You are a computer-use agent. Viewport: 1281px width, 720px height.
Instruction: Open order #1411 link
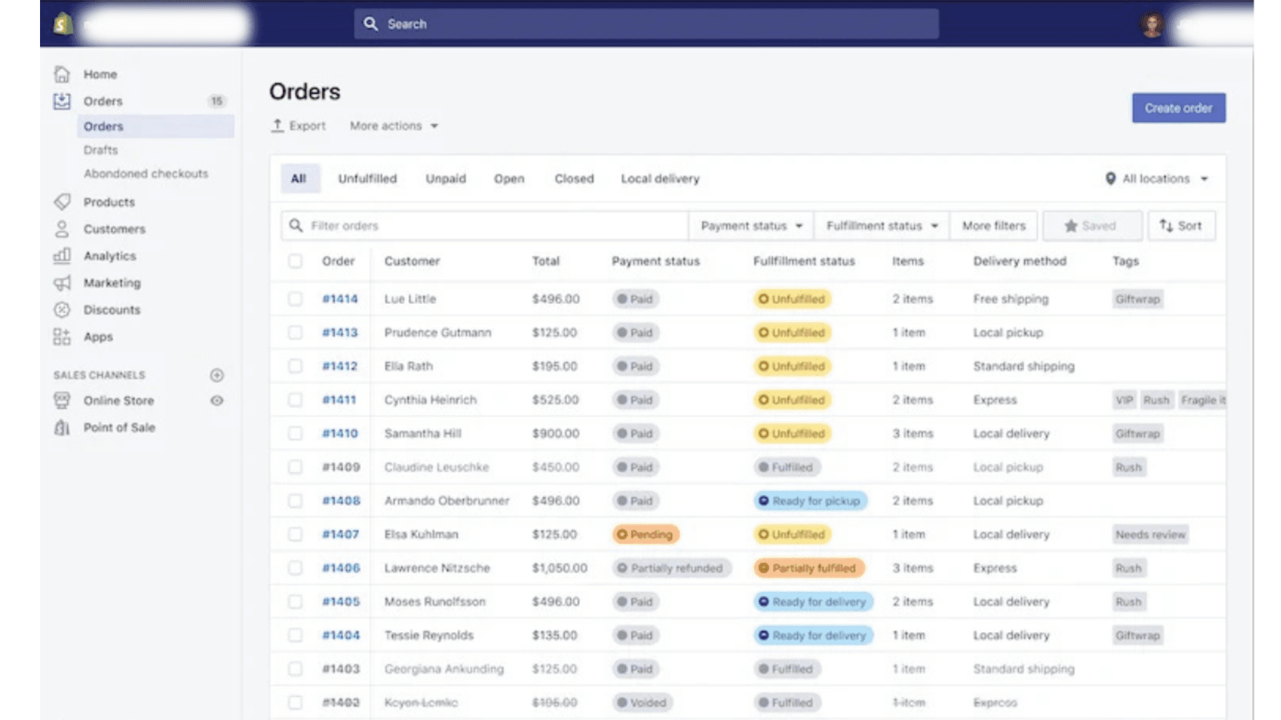(x=339, y=400)
